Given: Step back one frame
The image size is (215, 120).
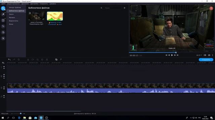Looking at the screenshot, I should point(169,55).
